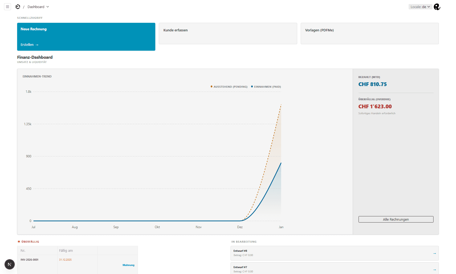
Task: Click the Alle Rechnungen button
Action: point(396,219)
